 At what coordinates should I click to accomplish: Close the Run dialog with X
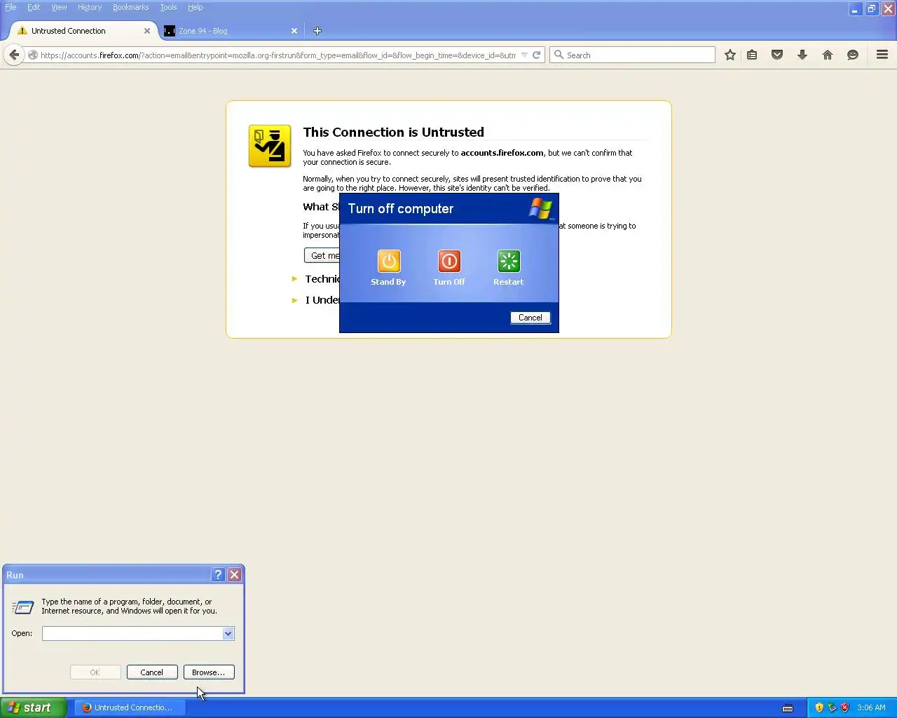(x=235, y=575)
